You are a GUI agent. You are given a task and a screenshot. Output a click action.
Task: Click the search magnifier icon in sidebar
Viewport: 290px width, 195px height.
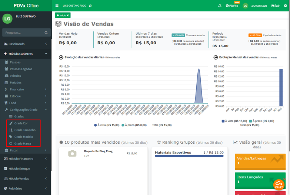[x=46, y=32]
